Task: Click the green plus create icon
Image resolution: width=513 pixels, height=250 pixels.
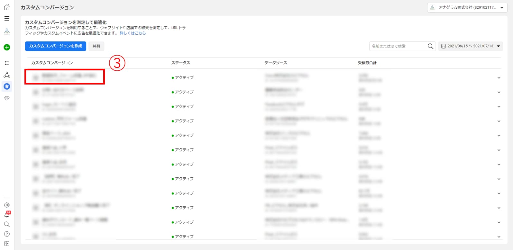Action: click(x=7, y=47)
